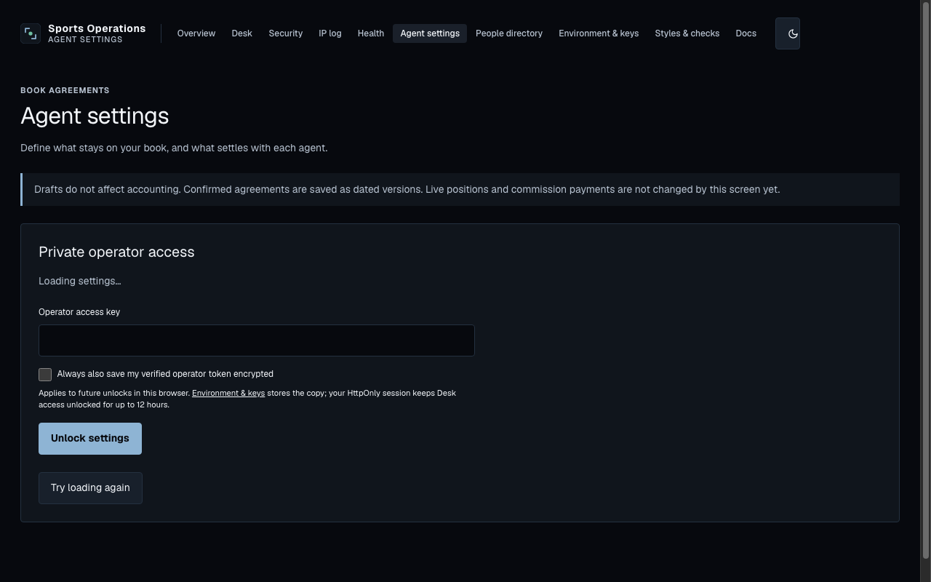Click the Unlock settings button
The width and height of the screenshot is (931, 582).
tap(90, 439)
